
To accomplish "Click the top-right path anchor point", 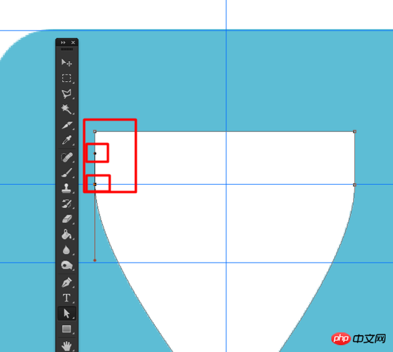I will [354, 131].
